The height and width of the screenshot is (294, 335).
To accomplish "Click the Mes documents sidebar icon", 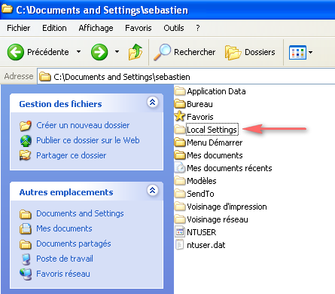I will 26,229.
